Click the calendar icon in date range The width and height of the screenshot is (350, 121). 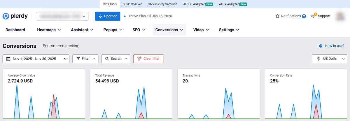tap(8, 59)
